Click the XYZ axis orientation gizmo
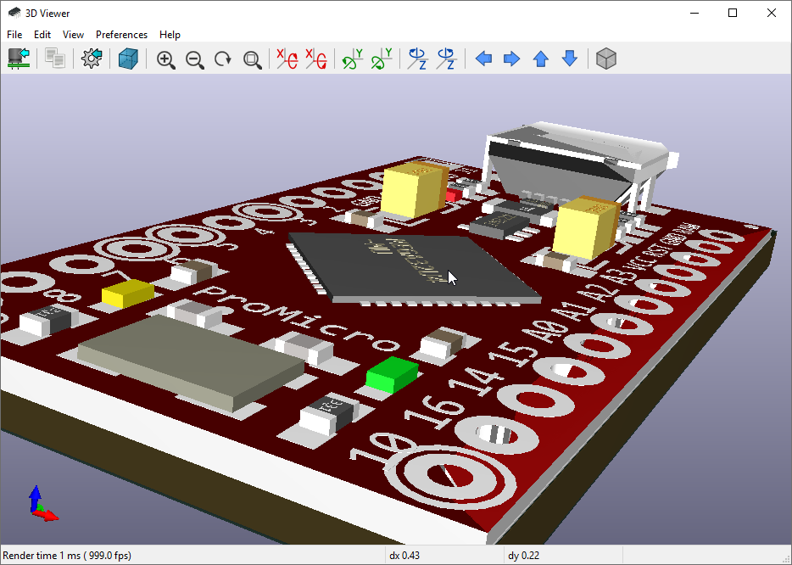Viewport: 792px width, 565px height. [42, 504]
